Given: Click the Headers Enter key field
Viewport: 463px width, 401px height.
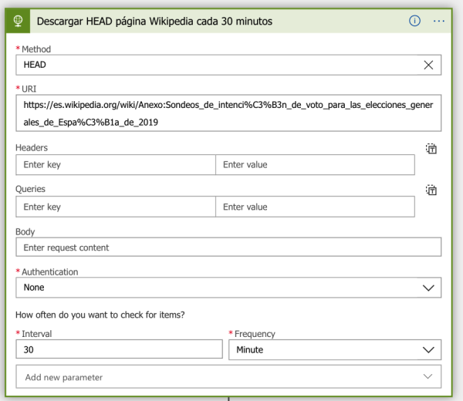Looking at the screenshot, I should 116,165.
